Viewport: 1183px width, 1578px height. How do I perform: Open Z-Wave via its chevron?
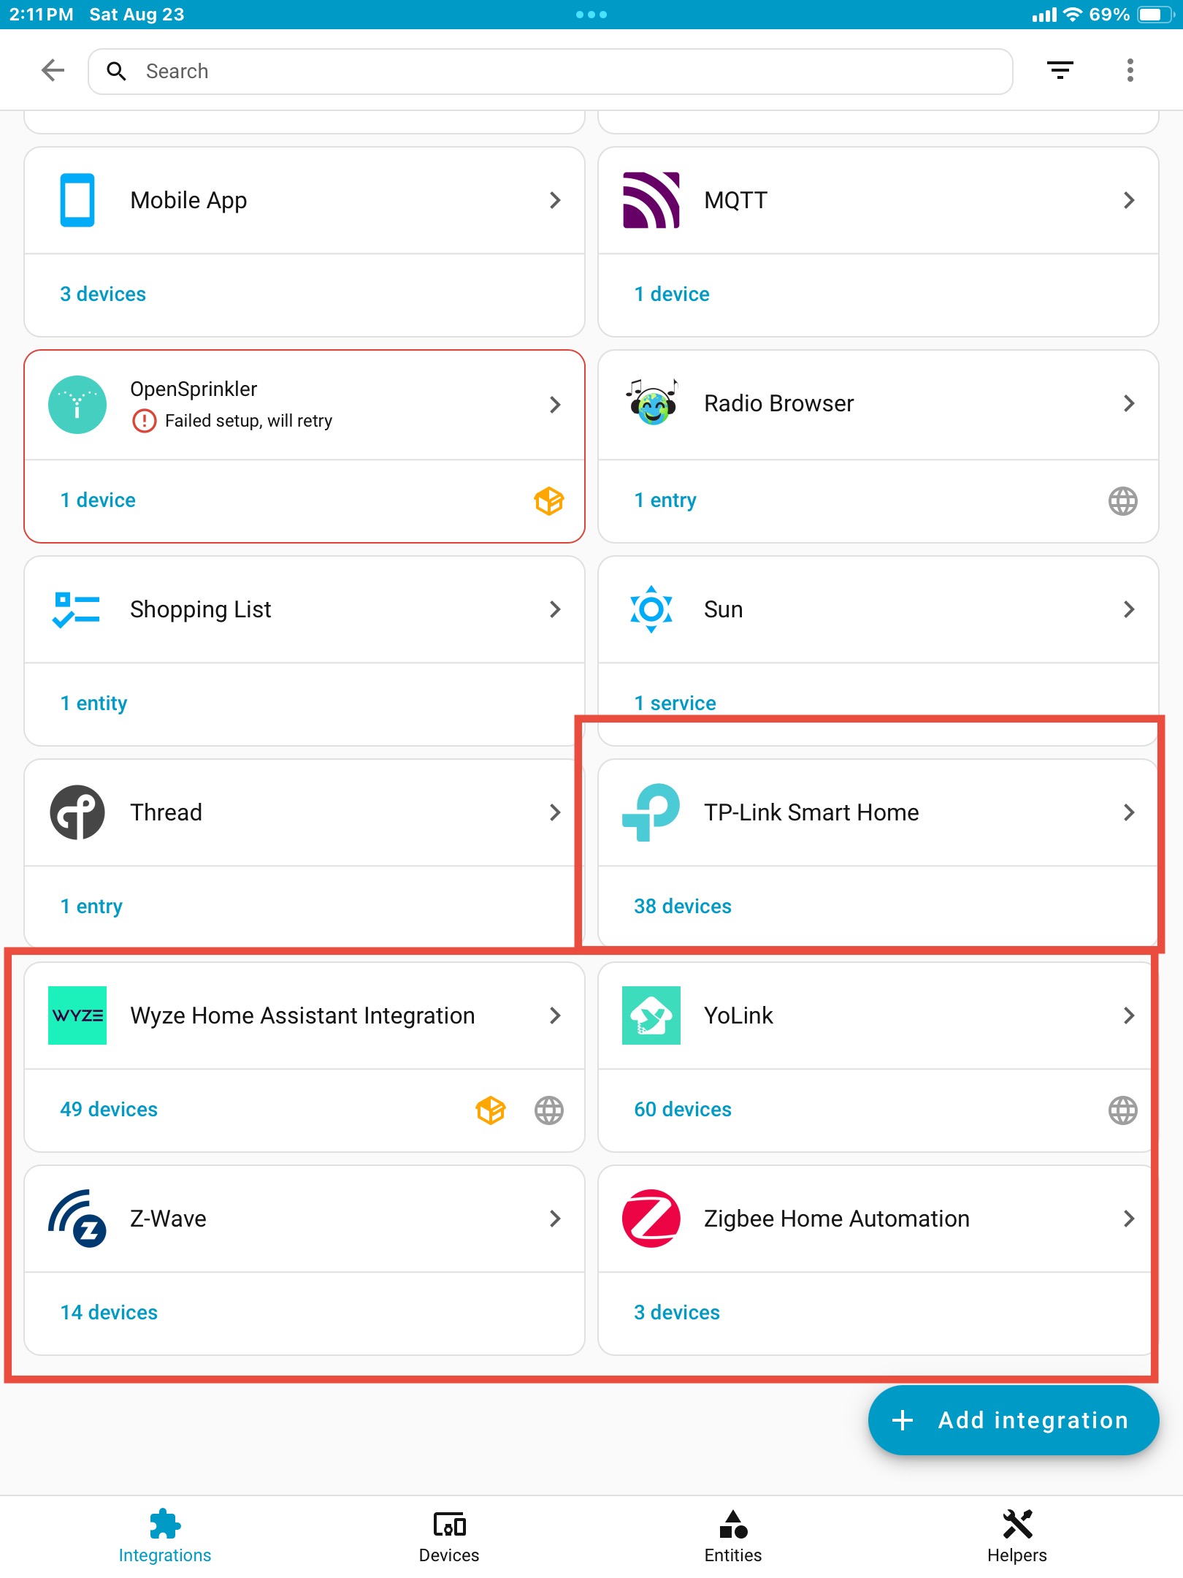[x=555, y=1219]
